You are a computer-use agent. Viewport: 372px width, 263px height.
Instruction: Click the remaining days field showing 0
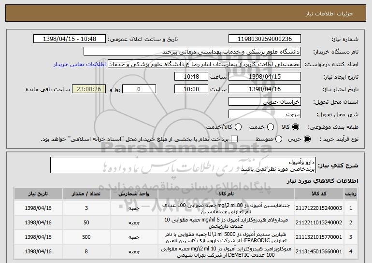coord(139,89)
